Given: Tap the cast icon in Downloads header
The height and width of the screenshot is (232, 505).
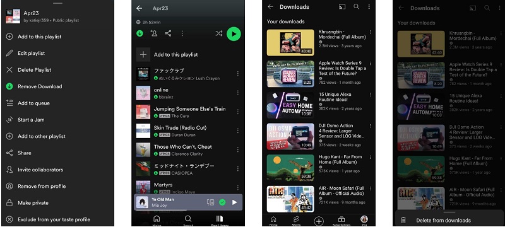Looking at the screenshot, I should coord(342,7).
